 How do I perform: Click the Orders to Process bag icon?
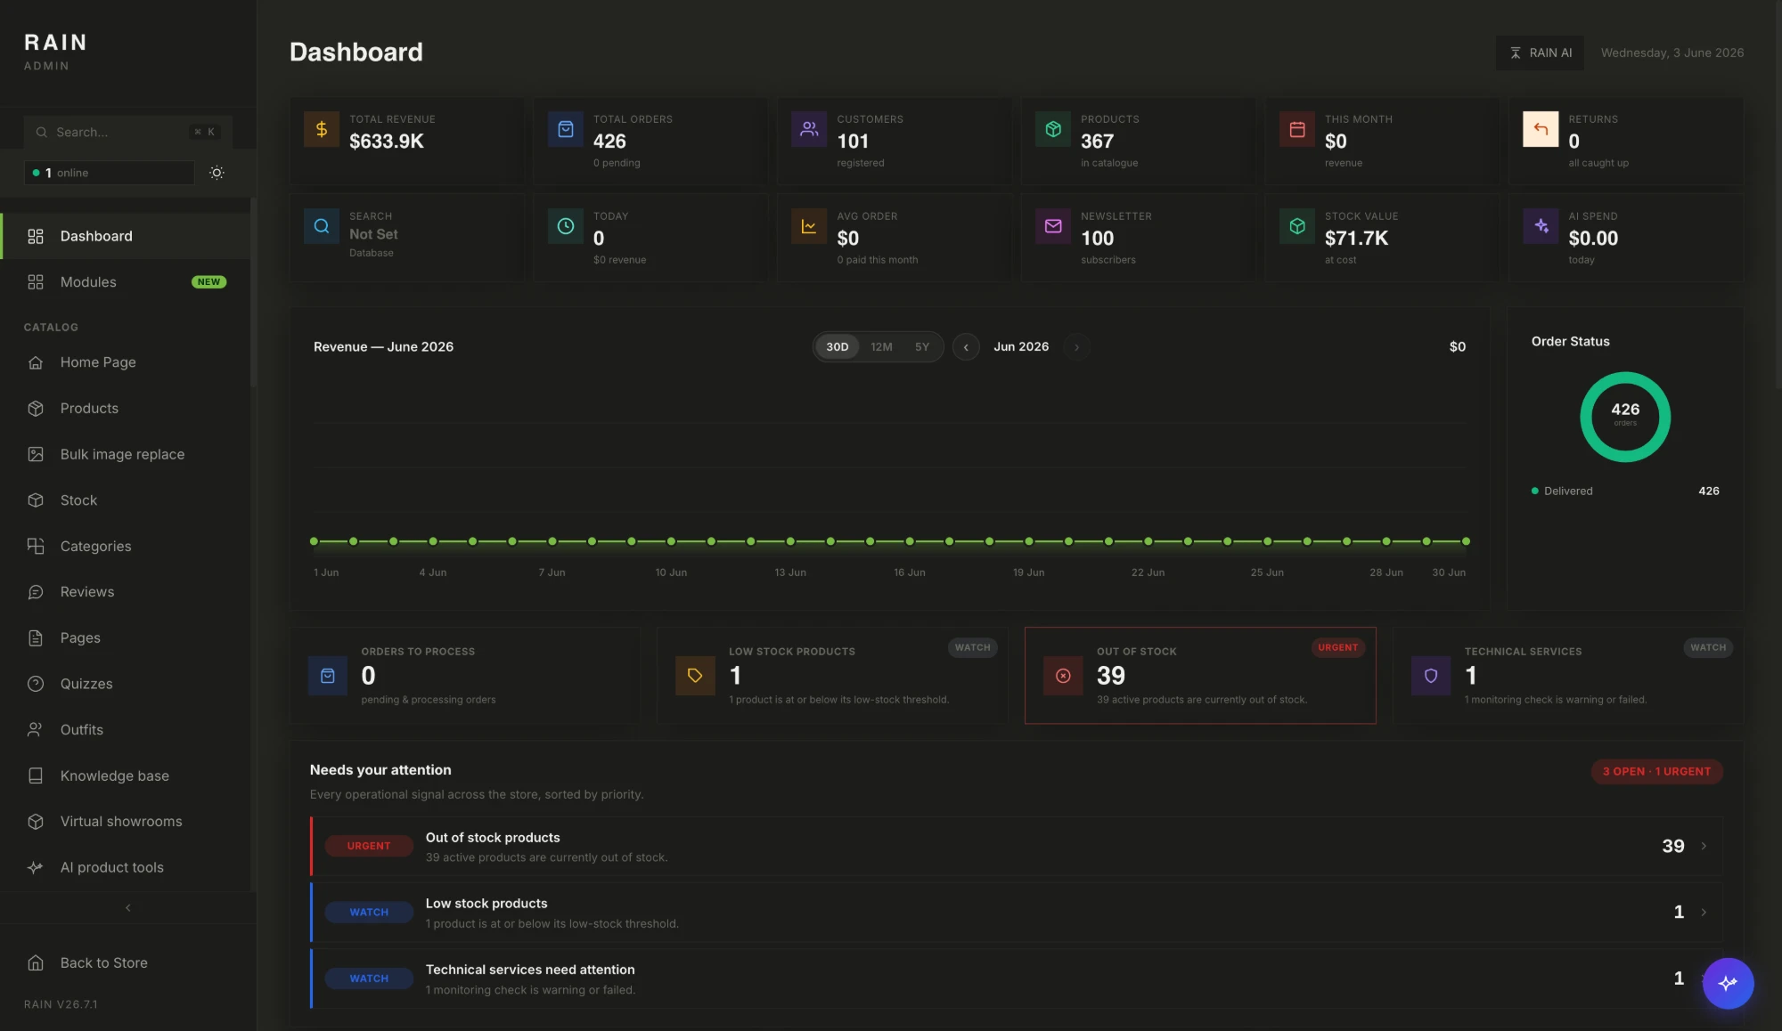pyautogui.click(x=328, y=677)
